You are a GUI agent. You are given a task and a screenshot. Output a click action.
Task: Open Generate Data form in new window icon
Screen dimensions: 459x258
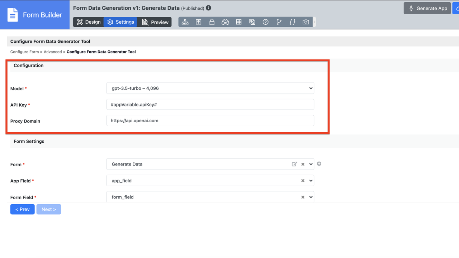294,164
